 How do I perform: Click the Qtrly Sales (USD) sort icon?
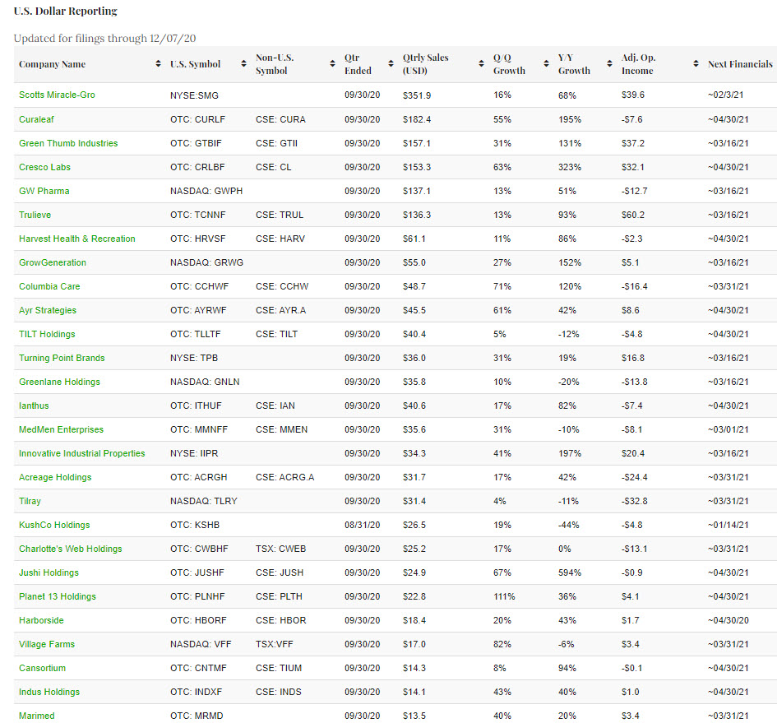coord(480,64)
